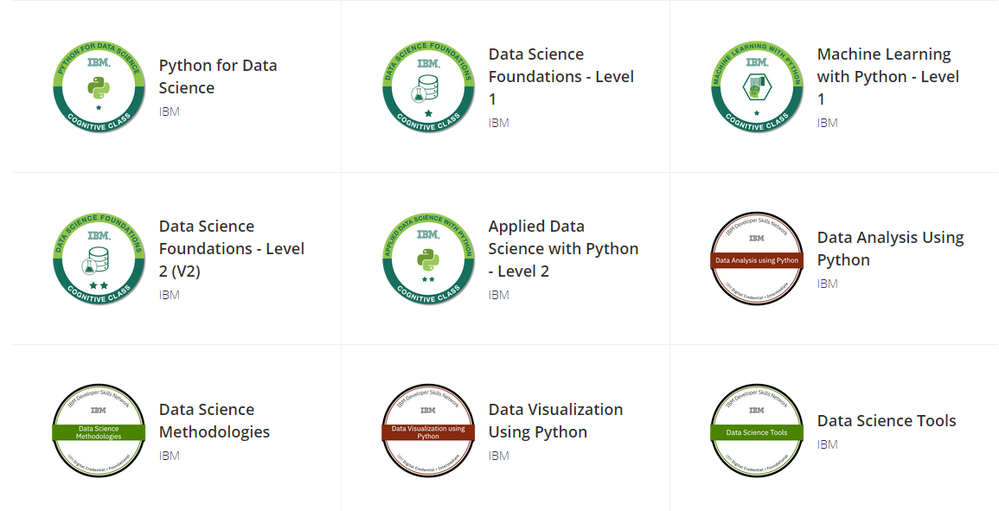Open the Data Science Foundations Level 1 badge icon

428,87
